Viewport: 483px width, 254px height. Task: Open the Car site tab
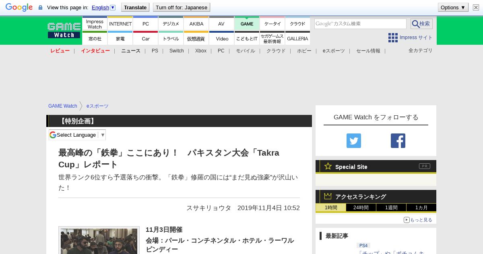146,38
